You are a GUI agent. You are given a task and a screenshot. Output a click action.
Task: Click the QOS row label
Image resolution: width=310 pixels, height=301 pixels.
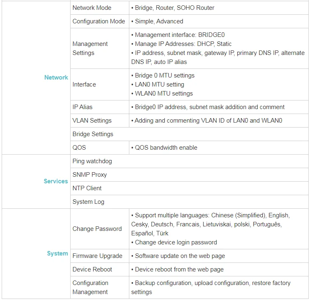79,148
